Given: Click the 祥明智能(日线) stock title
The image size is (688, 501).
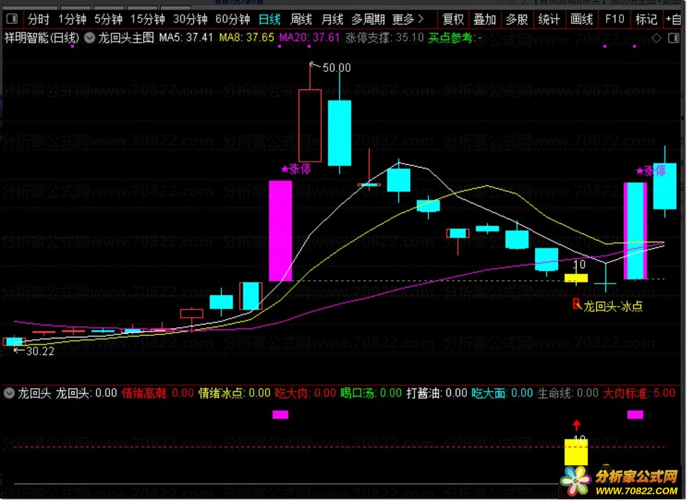Looking at the screenshot, I should pyautogui.click(x=42, y=38).
